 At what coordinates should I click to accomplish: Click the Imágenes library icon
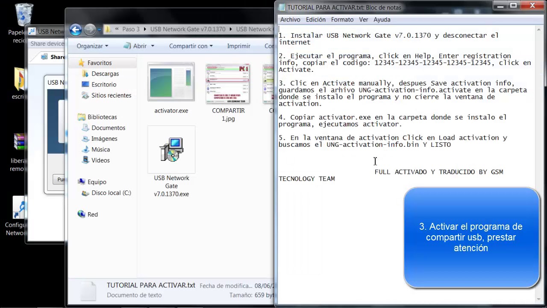tap(85, 139)
